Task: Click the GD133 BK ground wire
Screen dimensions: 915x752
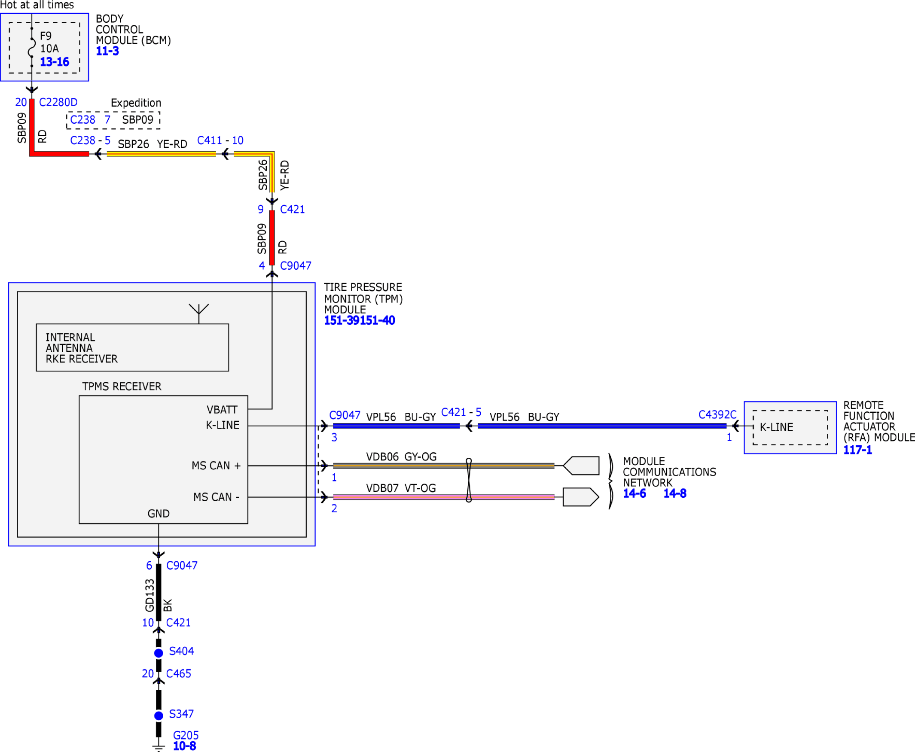Action: coord(159,593)
